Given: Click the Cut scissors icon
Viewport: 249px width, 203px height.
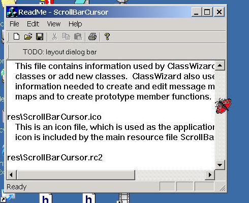Looking at the screenshot, I should 54,37.
